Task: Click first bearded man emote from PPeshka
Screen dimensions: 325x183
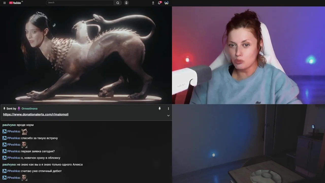Action: [24, 145]
